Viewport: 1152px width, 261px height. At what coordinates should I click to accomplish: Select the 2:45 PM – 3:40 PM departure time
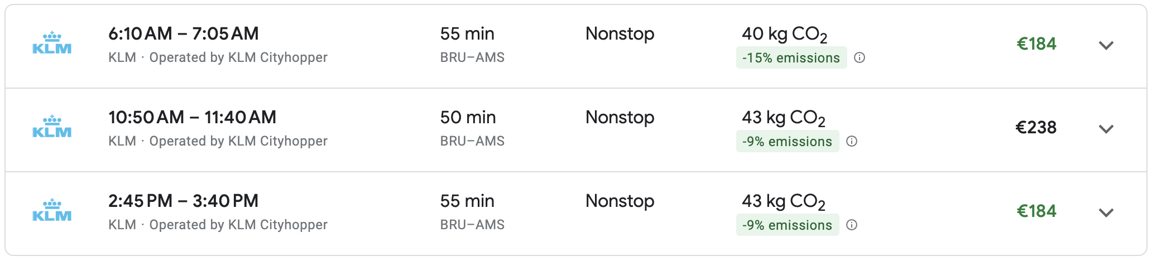click(183, 201)
